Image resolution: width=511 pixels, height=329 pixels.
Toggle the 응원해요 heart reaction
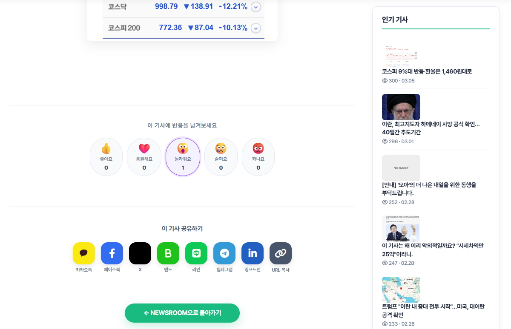point(144,156)
